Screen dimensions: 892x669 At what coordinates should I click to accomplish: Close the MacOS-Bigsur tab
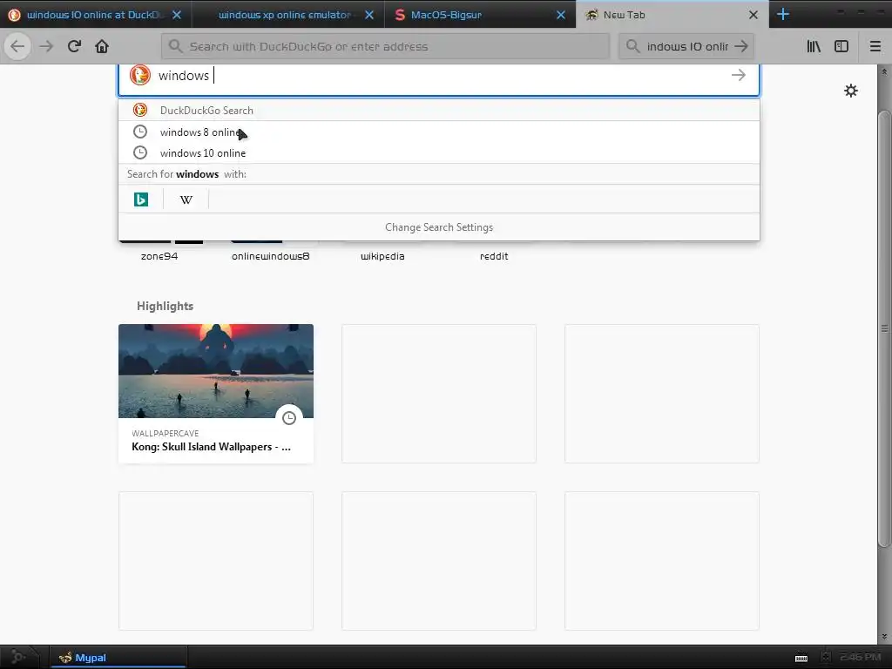point(561,15)
